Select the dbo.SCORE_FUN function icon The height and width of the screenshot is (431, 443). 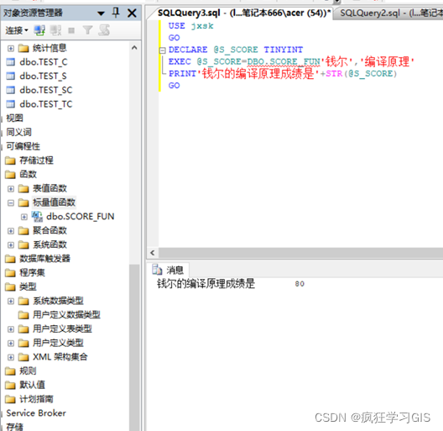(37, 217)
